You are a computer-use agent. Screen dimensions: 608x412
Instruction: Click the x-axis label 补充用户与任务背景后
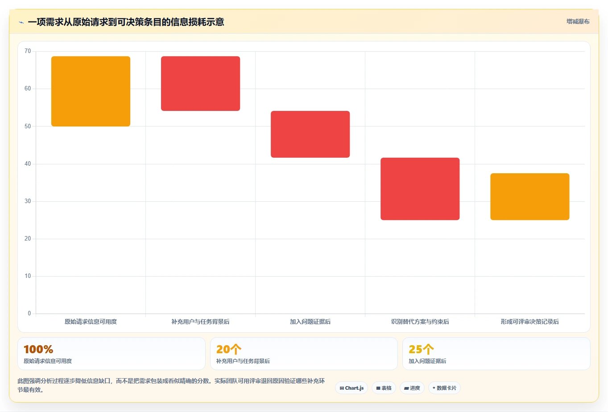pyautogui.click(x=200, y=322)
